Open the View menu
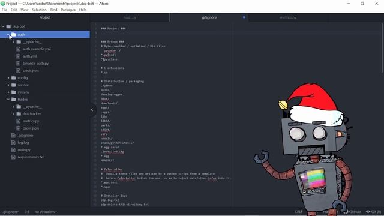384x216 pixels. 24,10
